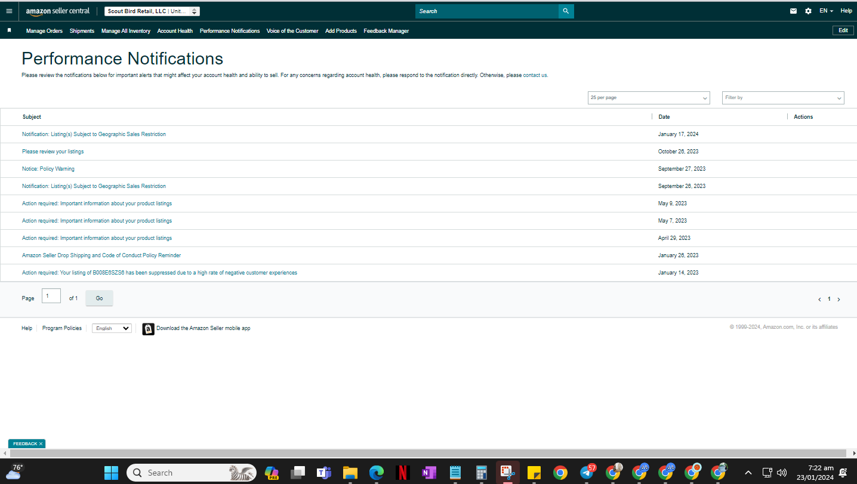The height and width of the screenshot is (484, 857).
Task: Open April 29, 2023 Action required notification
Action: (97, 238)
